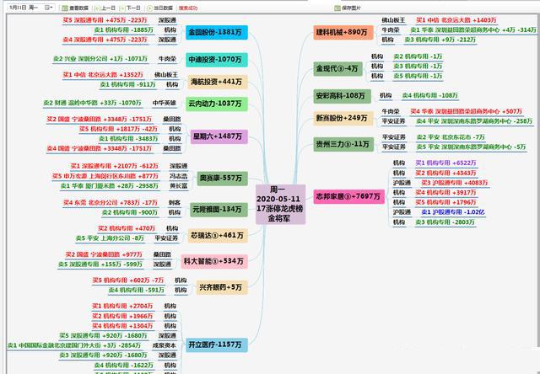Click the text 买1 机构专用 +2704万
540x374 pixels.
pos(122,307)
